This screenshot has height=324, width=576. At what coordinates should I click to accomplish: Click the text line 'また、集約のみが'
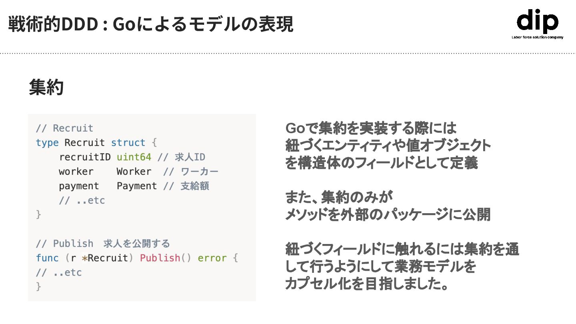[339, 197]
